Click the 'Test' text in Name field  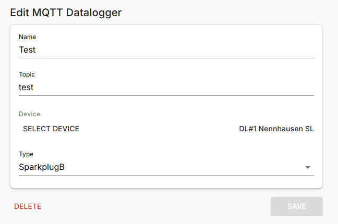27,50
